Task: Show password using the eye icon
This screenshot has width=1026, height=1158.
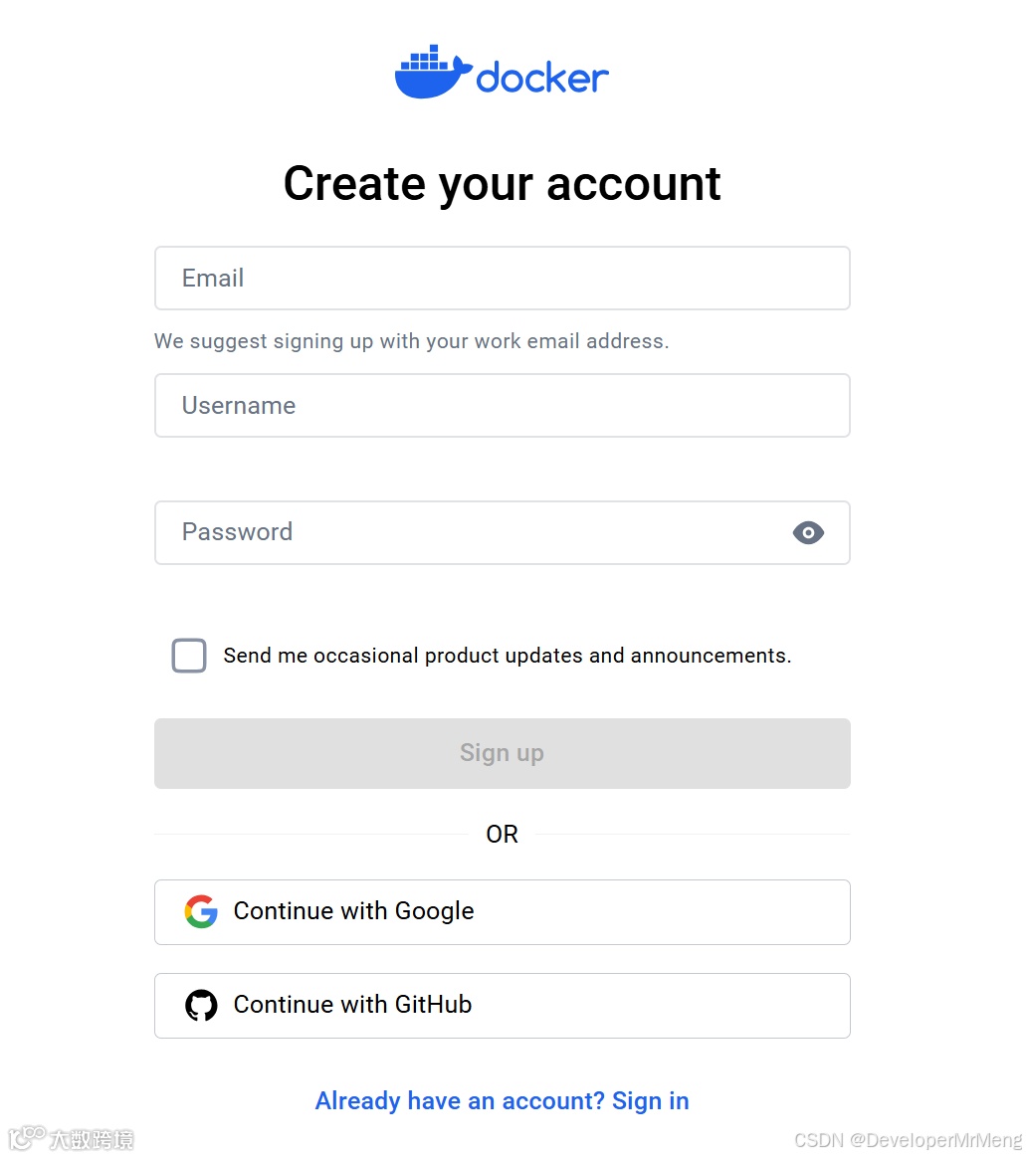Action: click(x=808, y=533)
